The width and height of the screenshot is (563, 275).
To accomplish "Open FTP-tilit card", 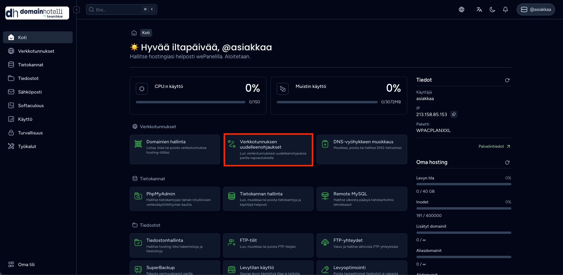I will point(268,245).
